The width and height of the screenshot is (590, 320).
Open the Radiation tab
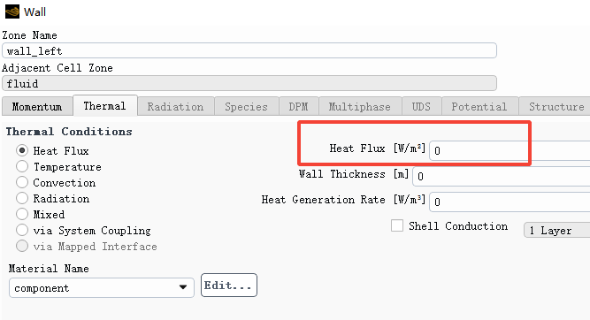176,107
